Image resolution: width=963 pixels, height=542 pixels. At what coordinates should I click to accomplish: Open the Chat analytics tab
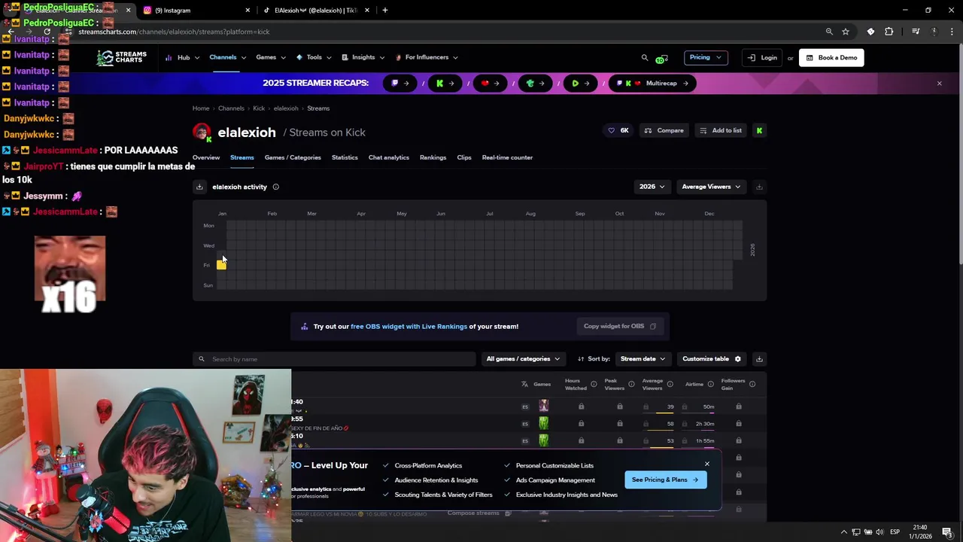coord(389,157)
